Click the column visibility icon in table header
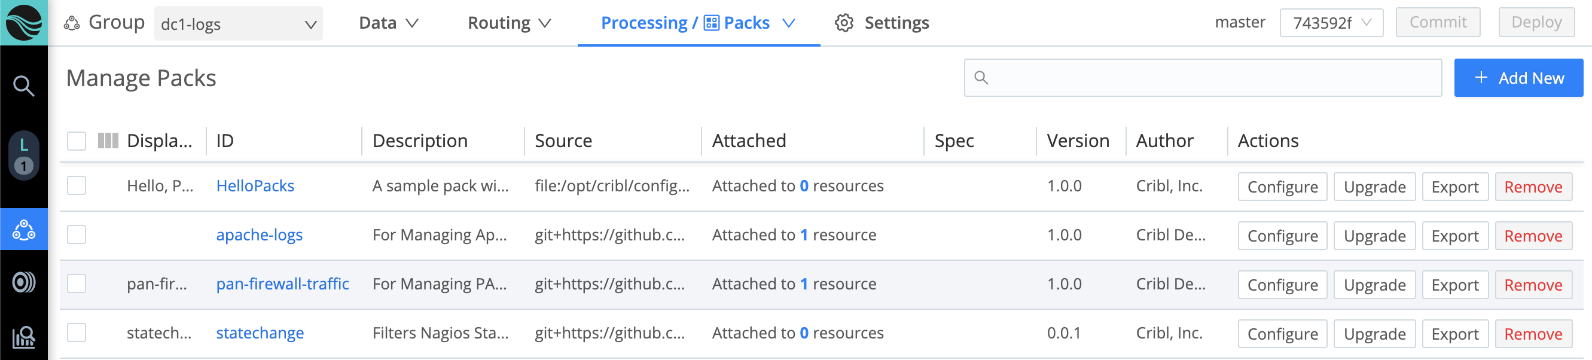1592x360 pixels. click(108, 140)
